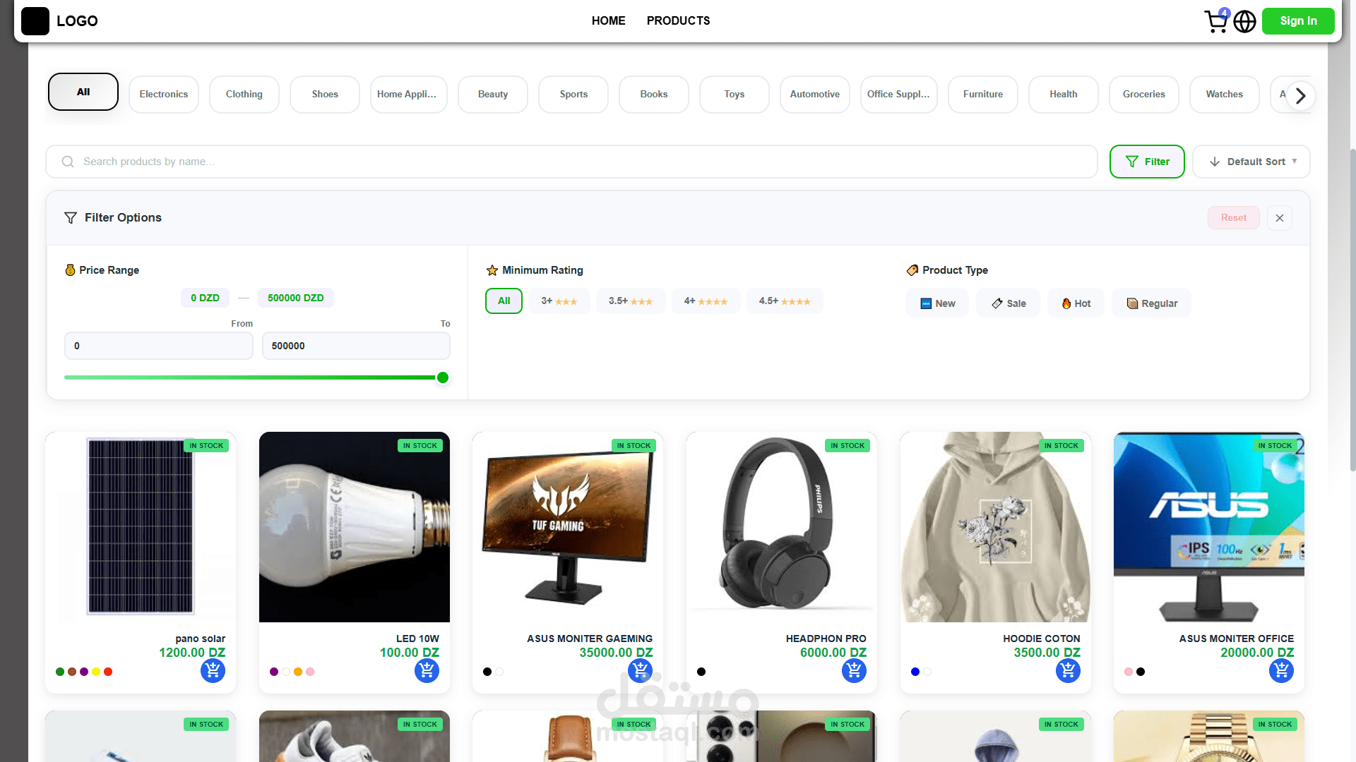Pick the red color of pano solar

(x=108, y=672)
